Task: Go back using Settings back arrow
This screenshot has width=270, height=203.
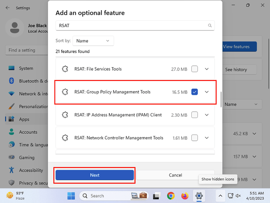Action: [x=8, y=8]
